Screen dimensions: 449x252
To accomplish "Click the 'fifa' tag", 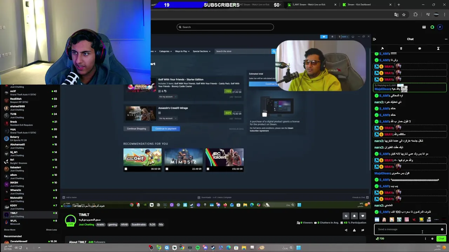I will pyautogui.click(x=161, y=225).
